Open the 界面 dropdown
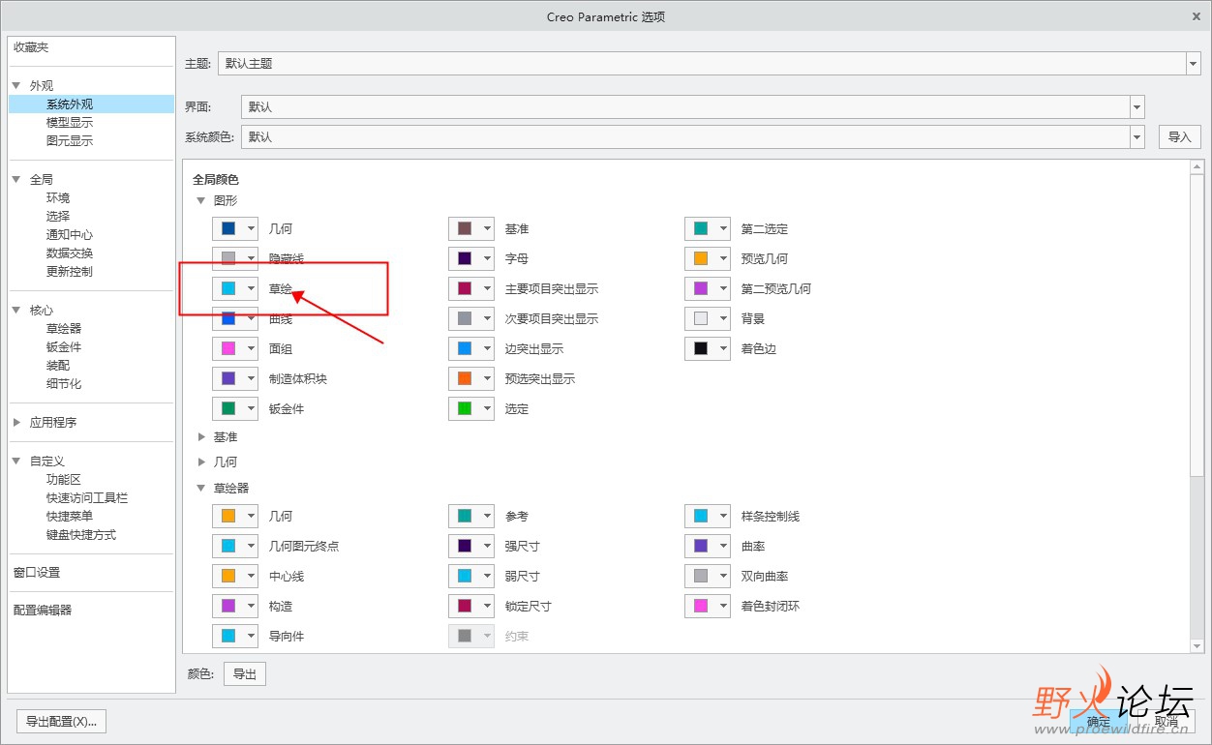1212x745 pixels. click(1137, 106)
